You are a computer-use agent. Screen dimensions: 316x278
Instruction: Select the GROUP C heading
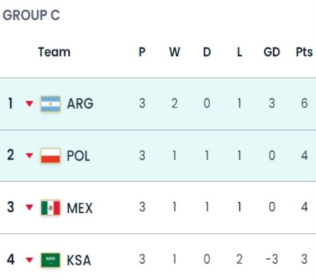(x=31, y=15)
